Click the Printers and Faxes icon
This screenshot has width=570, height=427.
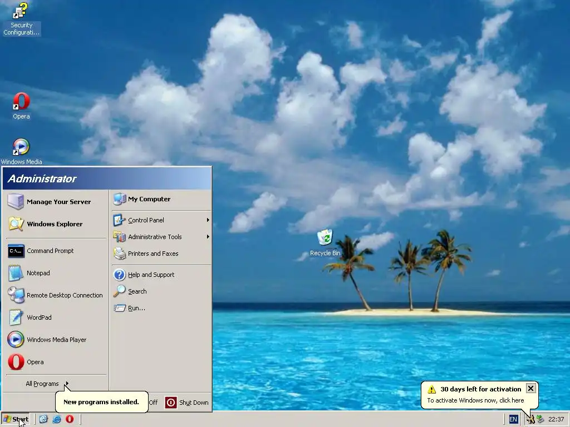point(119,254)
